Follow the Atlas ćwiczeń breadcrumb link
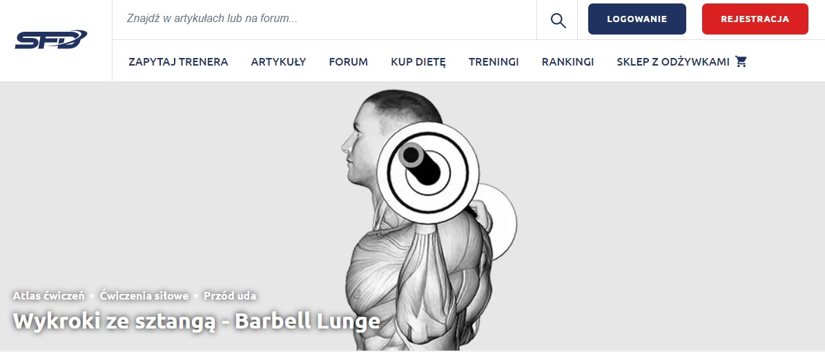 [48, 295]
